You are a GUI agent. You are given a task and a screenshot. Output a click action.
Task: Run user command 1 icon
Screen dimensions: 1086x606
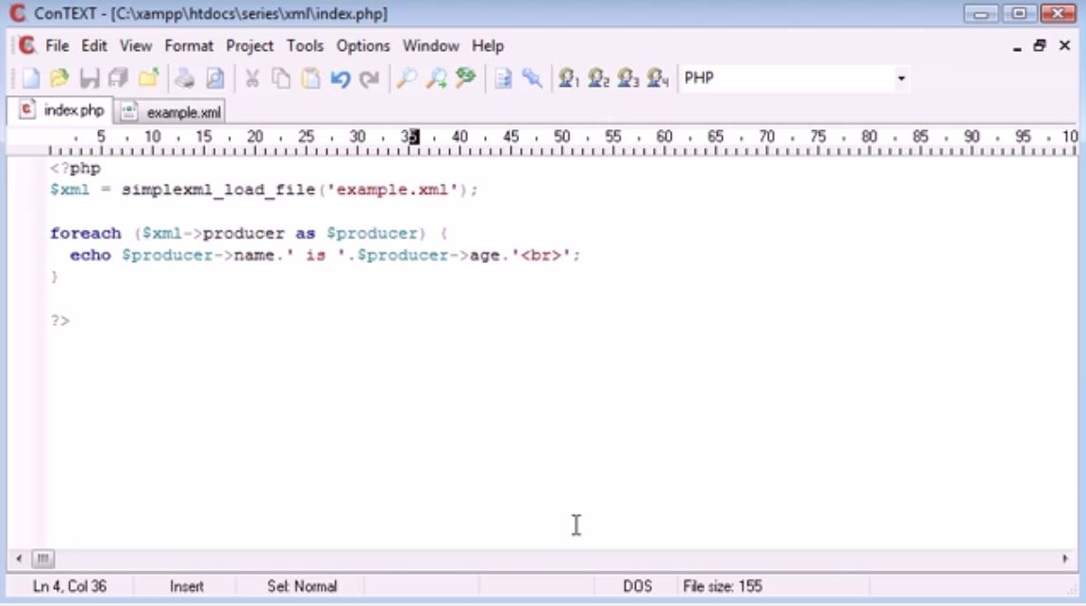[x=569, y=78]
